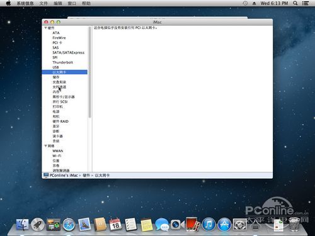Launch Safari from the dock

[x=69, y=225]
